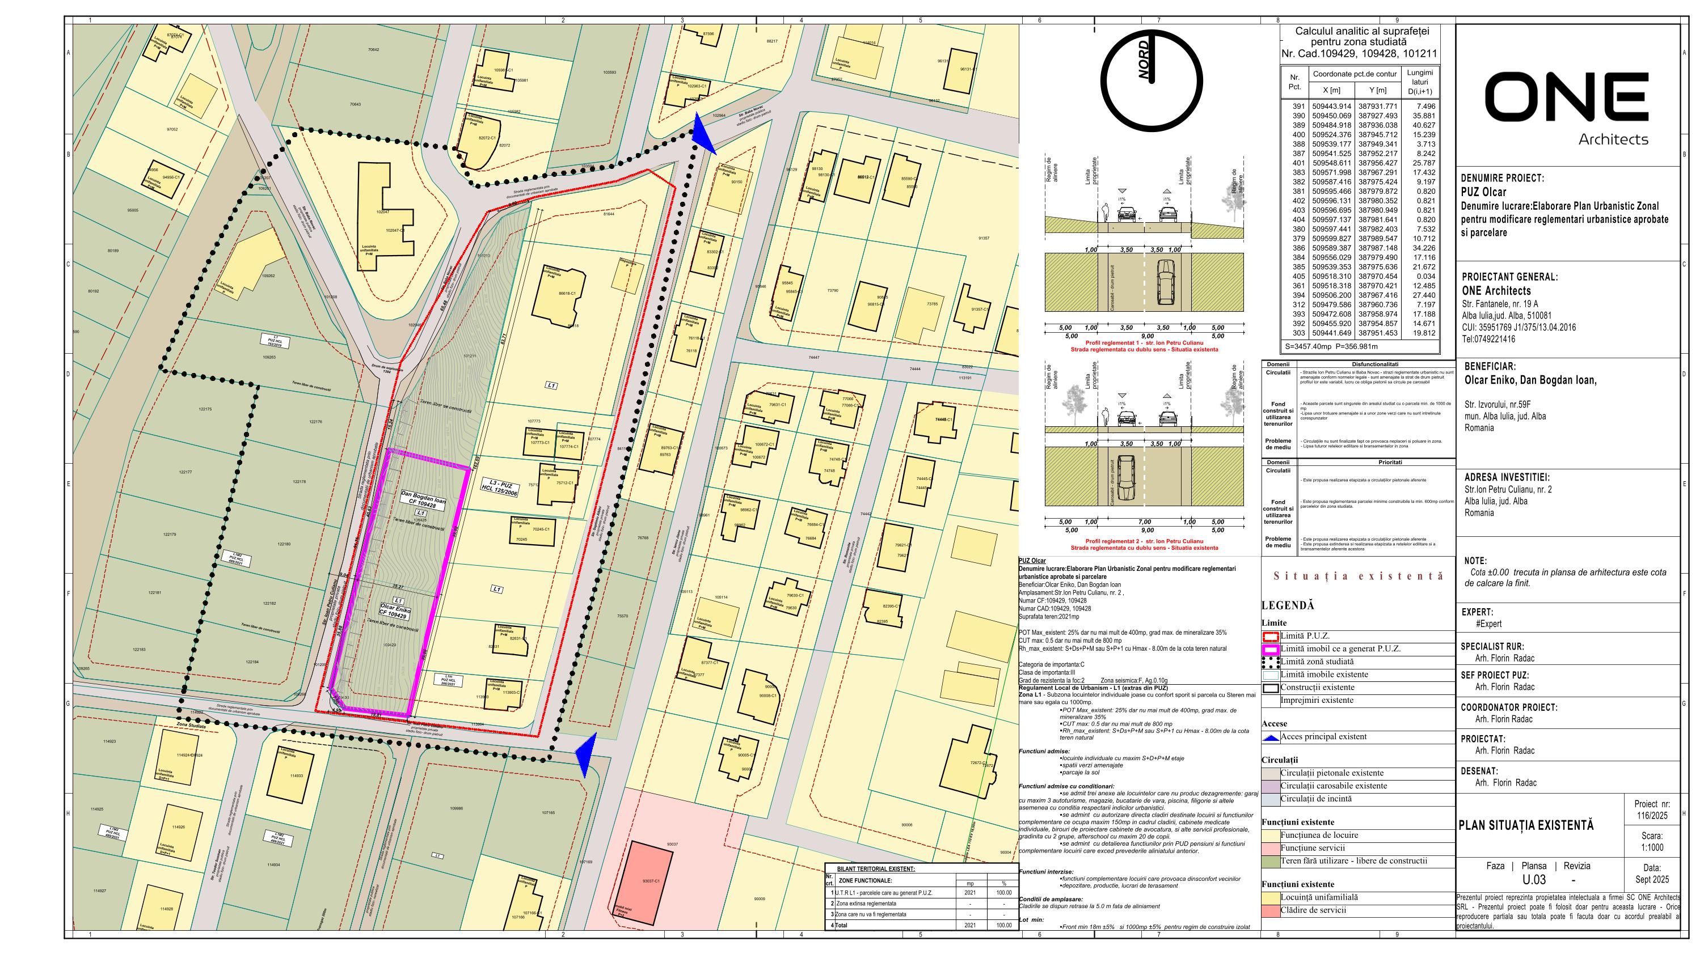Click the red Clădire de servicii swatch
This screenshot has width=1704, height=954.
[1271, 910]
